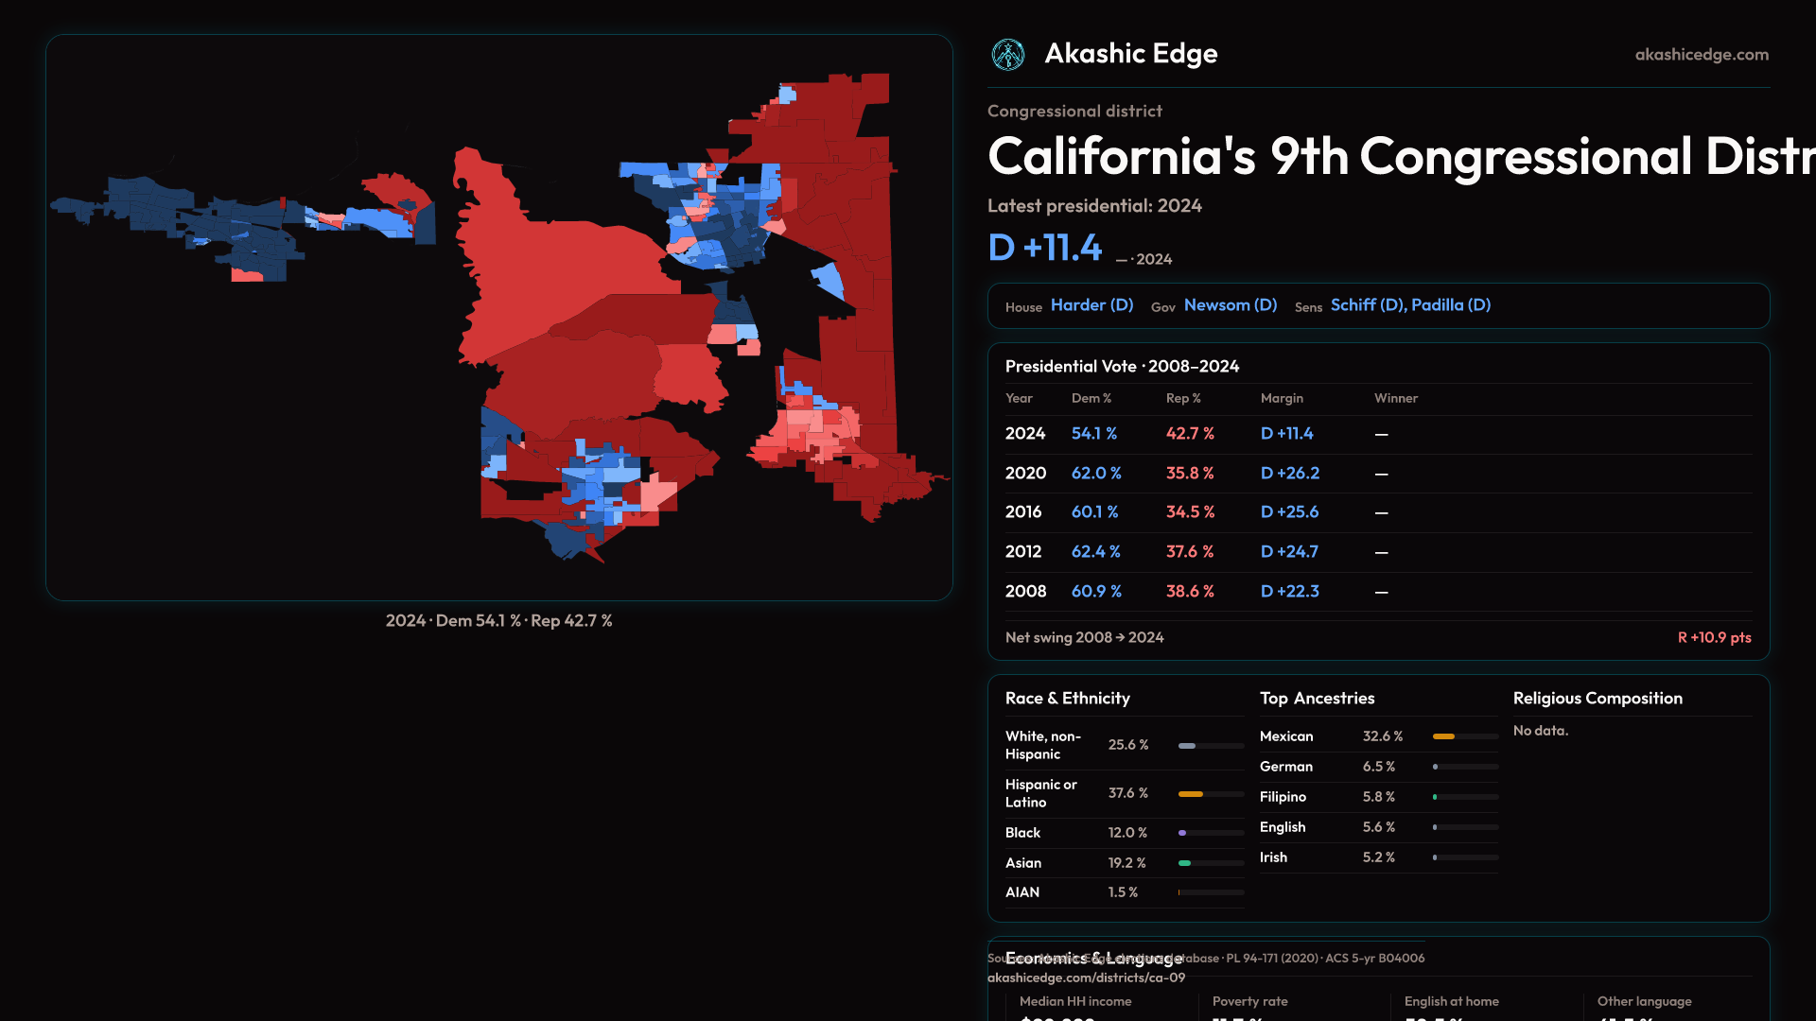Click the Mexican ancestry orange bar
The width and height of the screenshot is (1816, 1021).
click(1443, 736)
